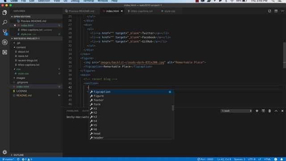Expand the .git folder

[18, 43]
